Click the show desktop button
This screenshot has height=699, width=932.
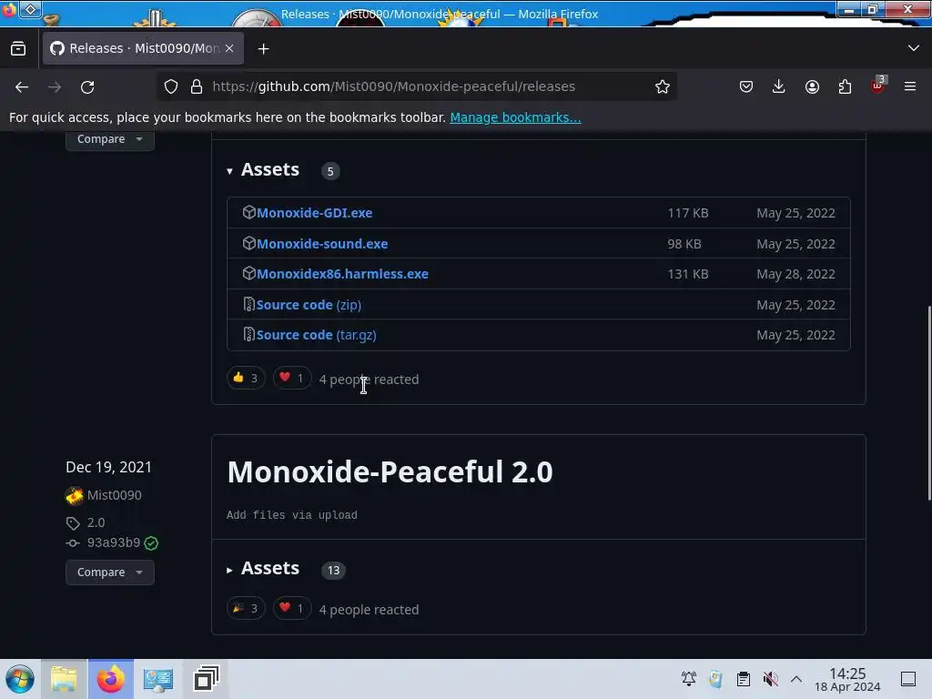pyautogui.click(x=908, y=679)
